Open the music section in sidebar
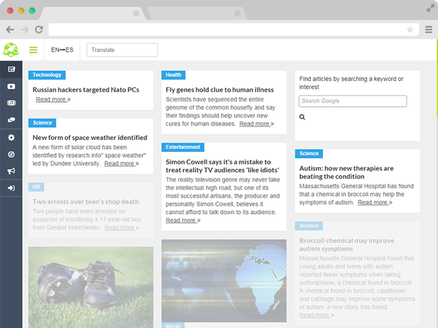The height and width of the screenshot is (328, 438). [x=11, y=103]
